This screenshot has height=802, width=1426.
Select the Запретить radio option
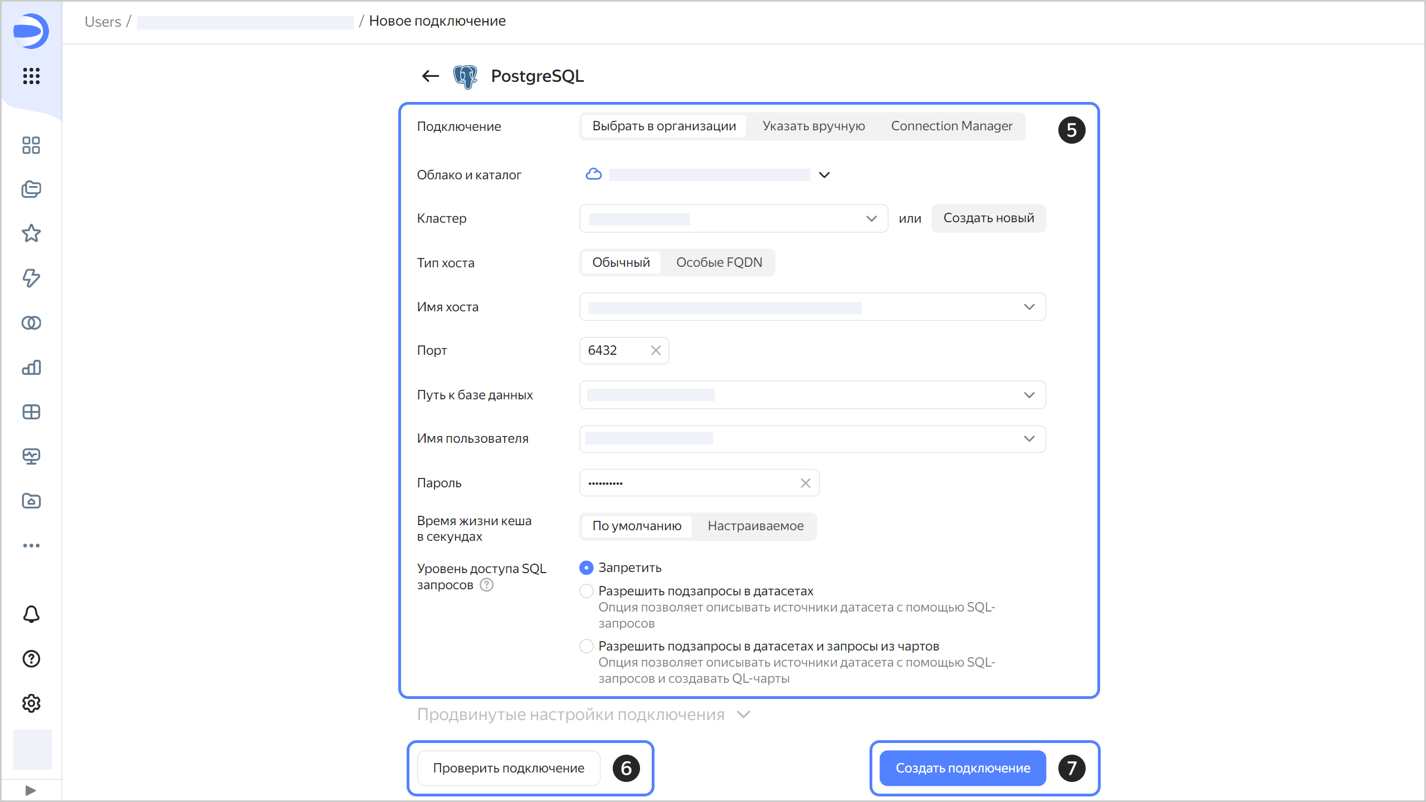tap(586, 568)
